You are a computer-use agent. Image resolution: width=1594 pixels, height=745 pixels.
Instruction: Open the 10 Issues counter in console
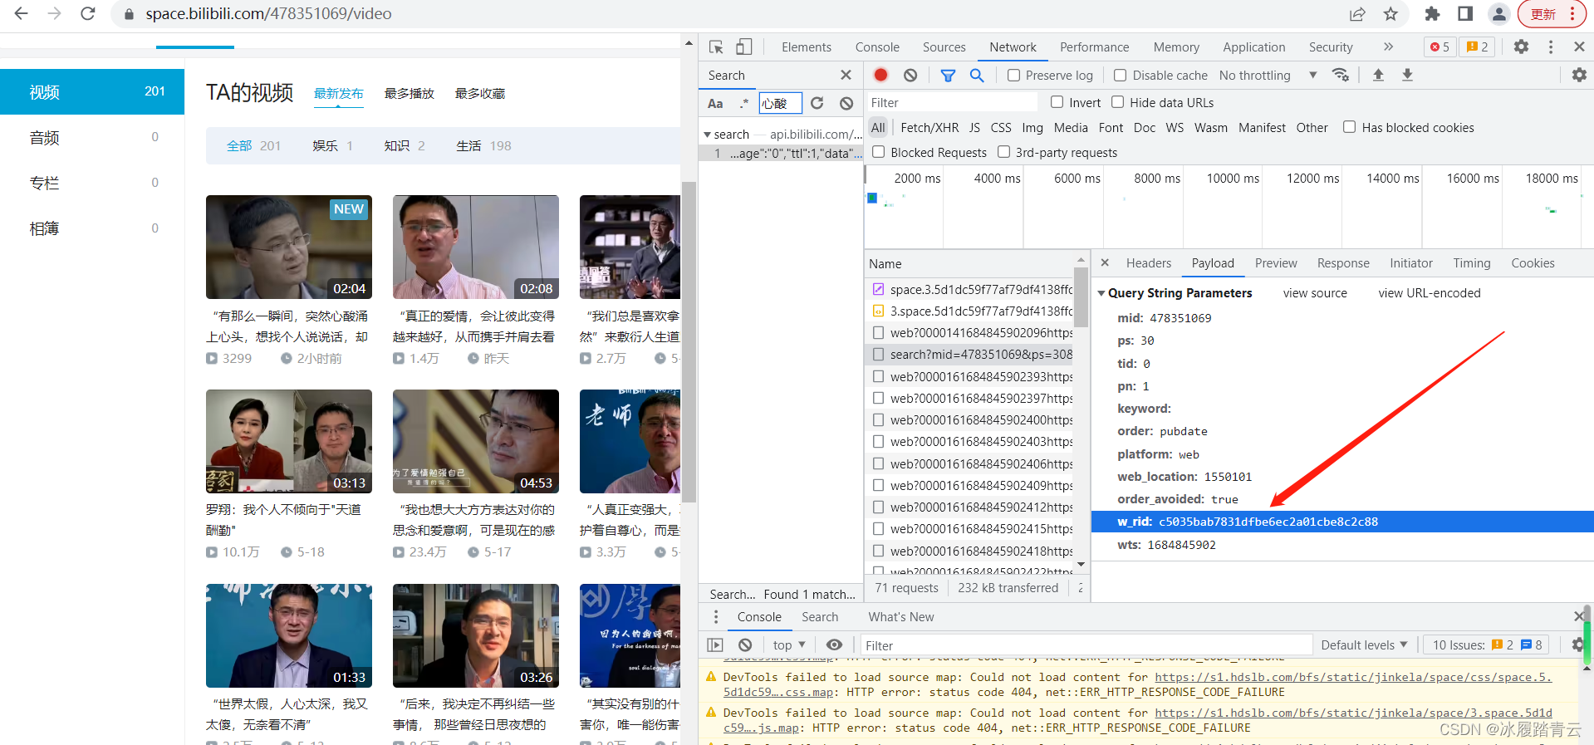click(x=1487, y=645)
